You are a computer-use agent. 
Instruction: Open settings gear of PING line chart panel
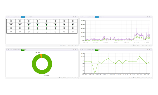[149, 50]
